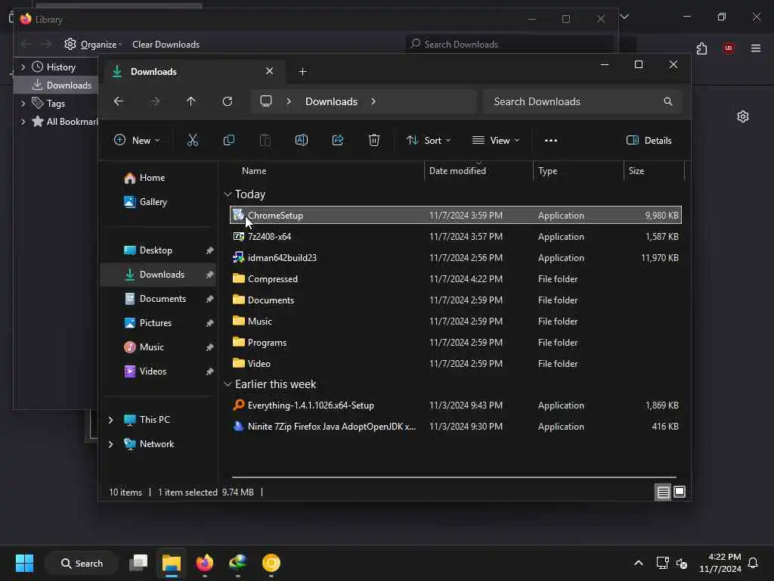Viewport: 774px width, 581px height.
Task: Click the Windows taskbar Search box
Action: point(82,563)
